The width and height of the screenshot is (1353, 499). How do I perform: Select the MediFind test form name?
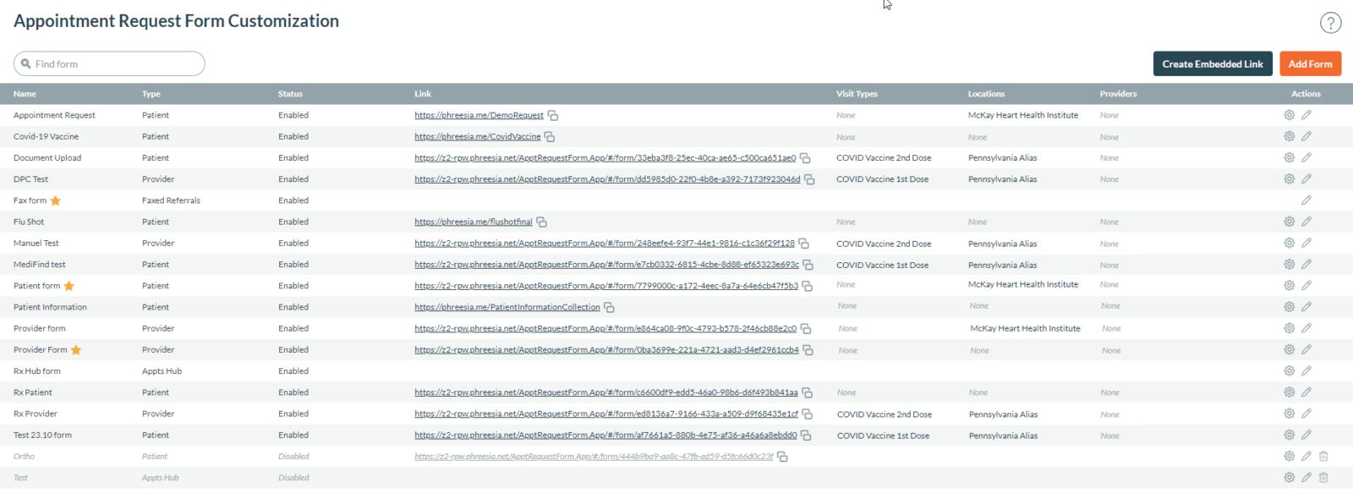coord(39,265)
